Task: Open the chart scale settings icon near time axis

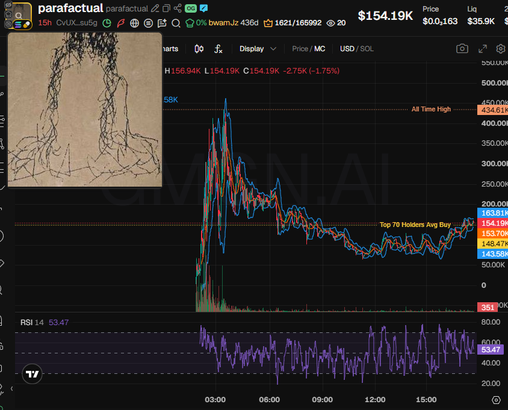Action: pos(496,400)
